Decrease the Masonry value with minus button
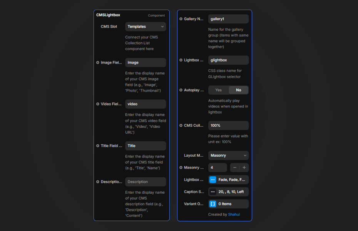358x231 pixels. (235, 167)
